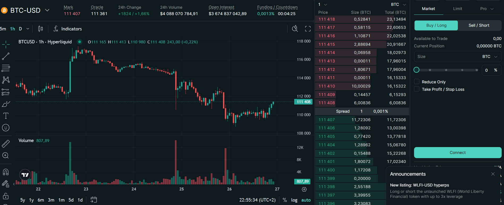This screenshot has width=504, height=205.
Task: Click the Bitcoin coin icon
Action: (x=4, y=10)
